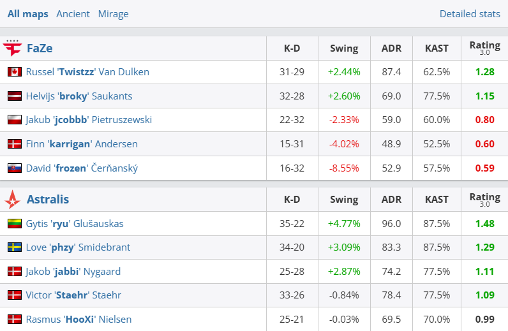The width and height of the screenshot is (508, 331).
Task: Switch to the Mirage map tab
Action: 113,13
